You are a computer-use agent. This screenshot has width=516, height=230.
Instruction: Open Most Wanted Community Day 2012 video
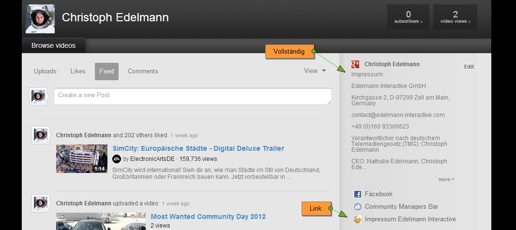(208, 216)
